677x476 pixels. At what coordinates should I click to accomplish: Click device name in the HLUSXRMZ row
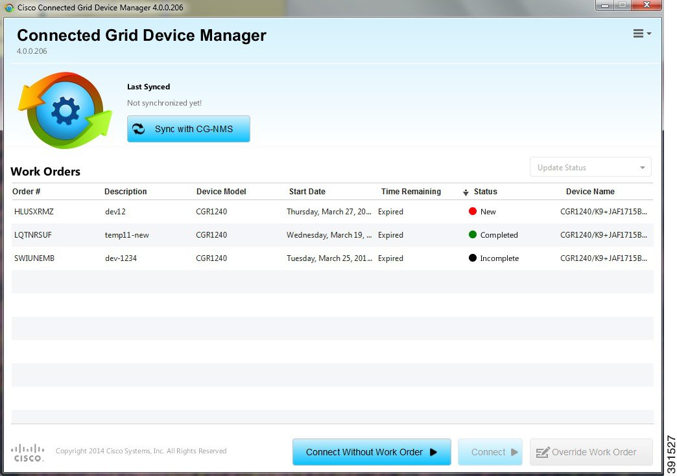point(604,212)
